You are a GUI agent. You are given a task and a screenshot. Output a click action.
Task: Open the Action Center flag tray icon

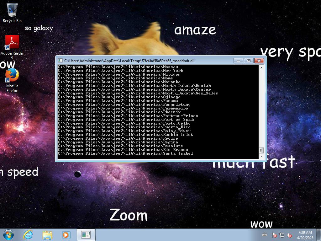(274, 235)
